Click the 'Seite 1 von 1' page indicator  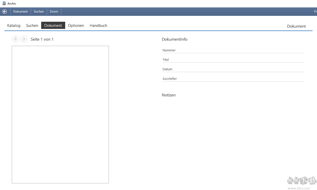[x=42, y=39]
